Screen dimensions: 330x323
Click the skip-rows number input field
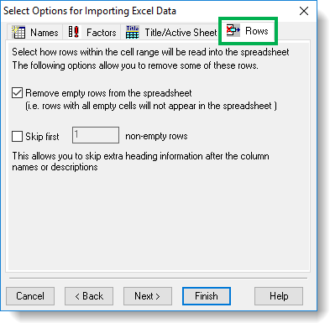click(96, 135)
